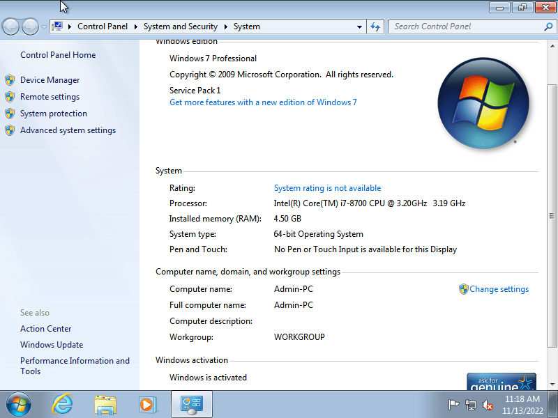Open Control Panel Home link
The height and width of the screenshot is (418, 558).
pyautogui.click(x=58, y=55)
